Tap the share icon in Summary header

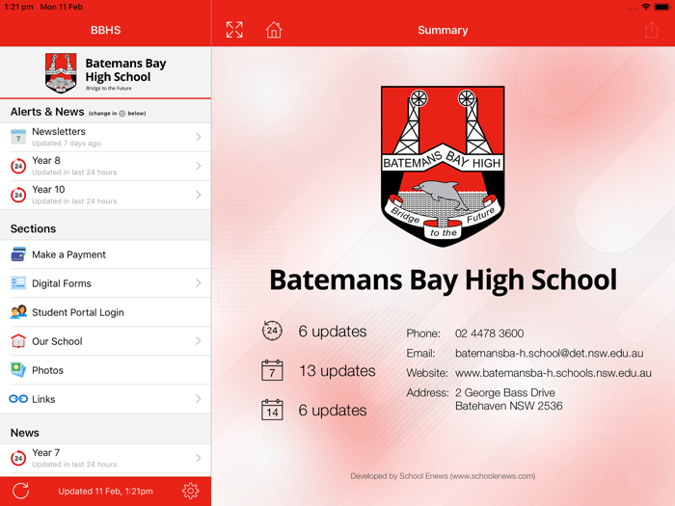click(651, 30)
